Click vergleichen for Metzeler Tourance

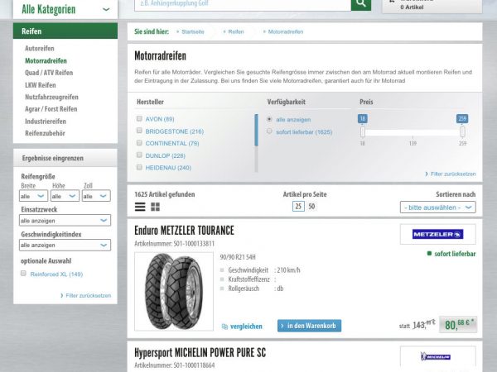coord(246,327)
